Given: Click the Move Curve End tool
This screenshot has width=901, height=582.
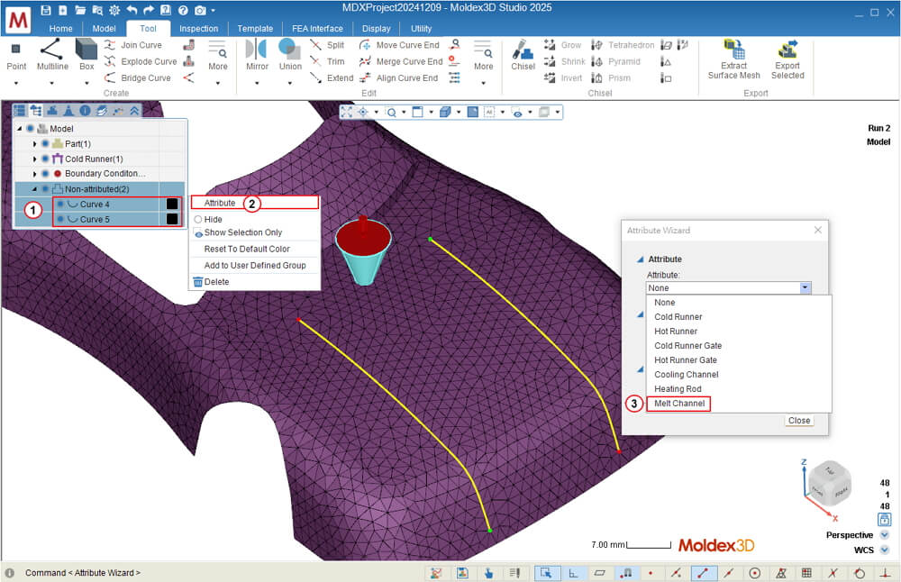Looking at the screenshot, I should [400, 45].
